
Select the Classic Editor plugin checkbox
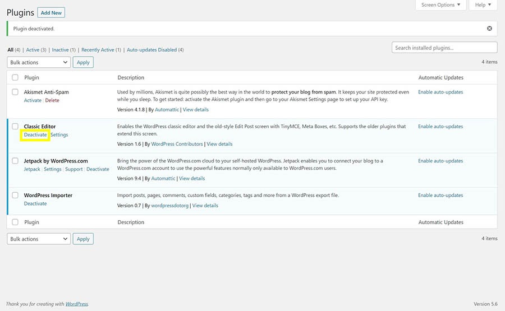click(x=15, y=127)
